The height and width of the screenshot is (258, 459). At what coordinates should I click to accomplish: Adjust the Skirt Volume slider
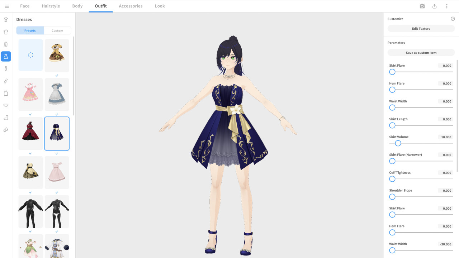[x=398, y=143]
